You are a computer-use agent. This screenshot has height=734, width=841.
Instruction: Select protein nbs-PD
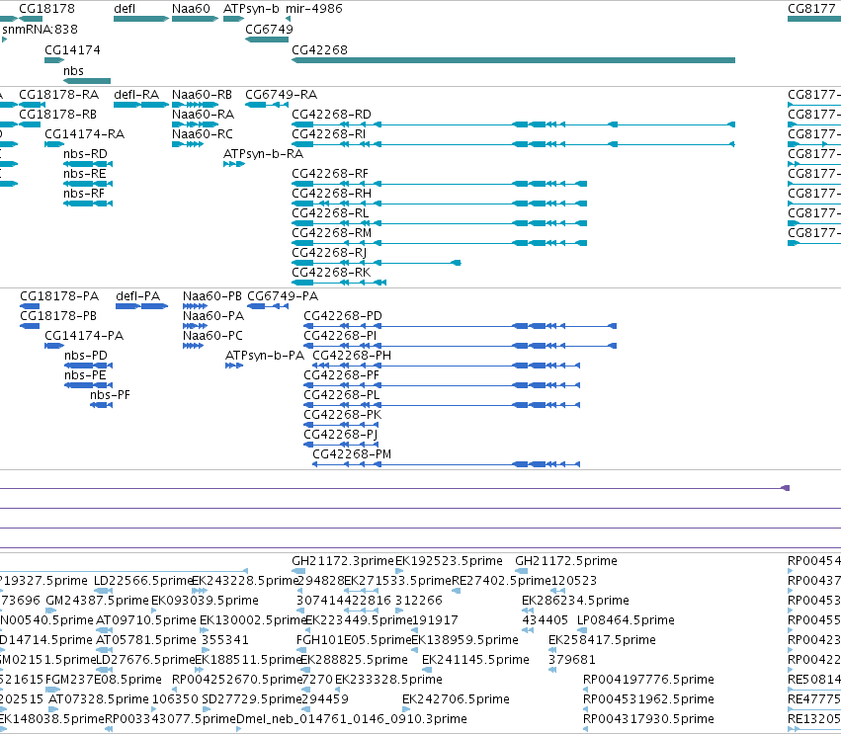pos(86,356)
